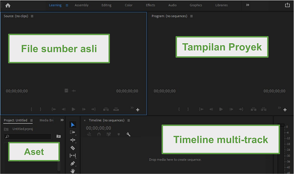The width and height of the screenshot is (294, 174).
Task: Close the Timeline panel tab
Action: tap(85, 120)
